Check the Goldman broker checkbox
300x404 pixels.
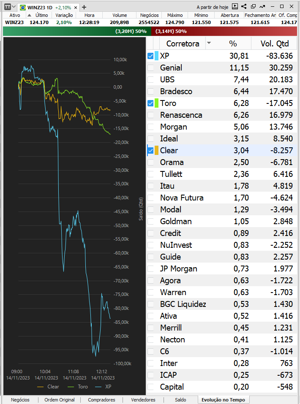coord(150,221)
